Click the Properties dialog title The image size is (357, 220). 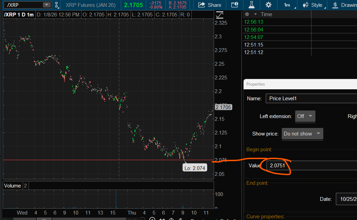[255, 84]
